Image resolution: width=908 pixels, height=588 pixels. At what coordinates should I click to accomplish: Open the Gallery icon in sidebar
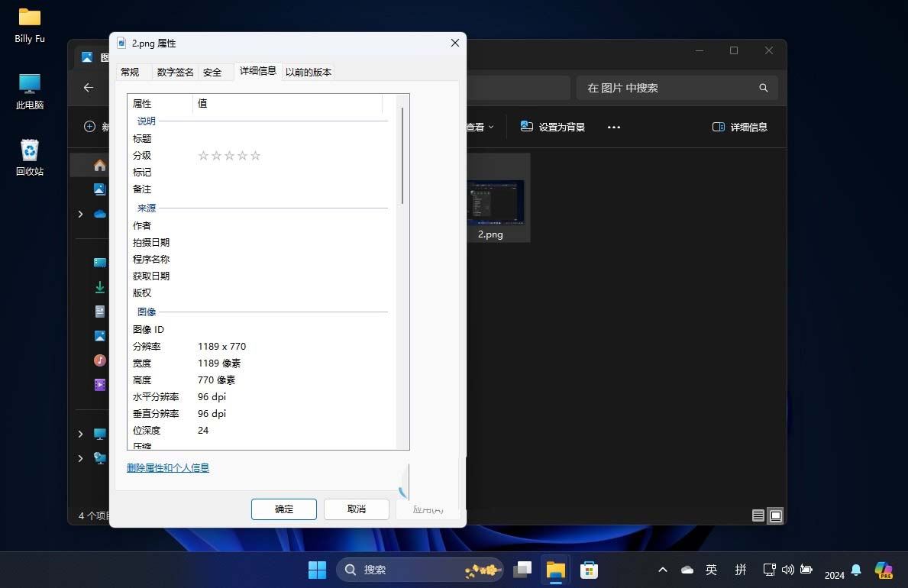(x=99, y=189)
